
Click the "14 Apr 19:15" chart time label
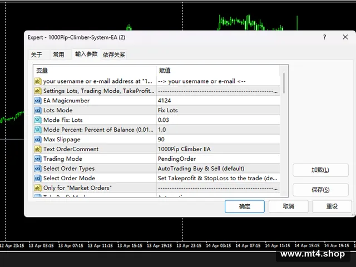337,246
